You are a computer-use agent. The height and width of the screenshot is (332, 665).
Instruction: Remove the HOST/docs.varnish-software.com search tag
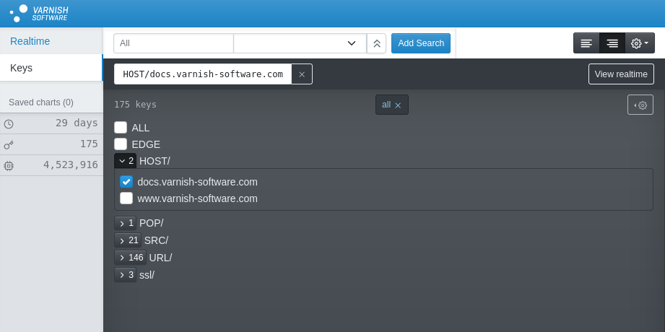[x=302, y=74]
